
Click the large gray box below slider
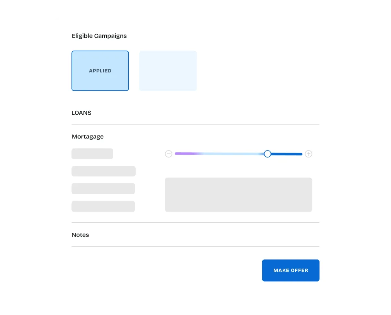(238, 195)
